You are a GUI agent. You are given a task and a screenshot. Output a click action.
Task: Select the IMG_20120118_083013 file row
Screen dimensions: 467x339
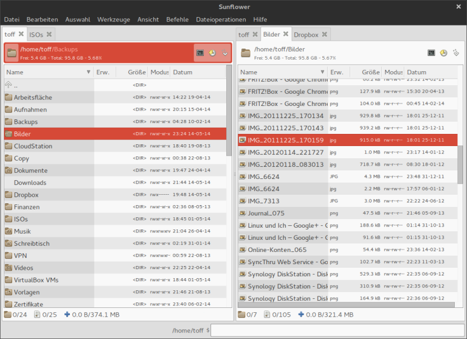point(348,164)
